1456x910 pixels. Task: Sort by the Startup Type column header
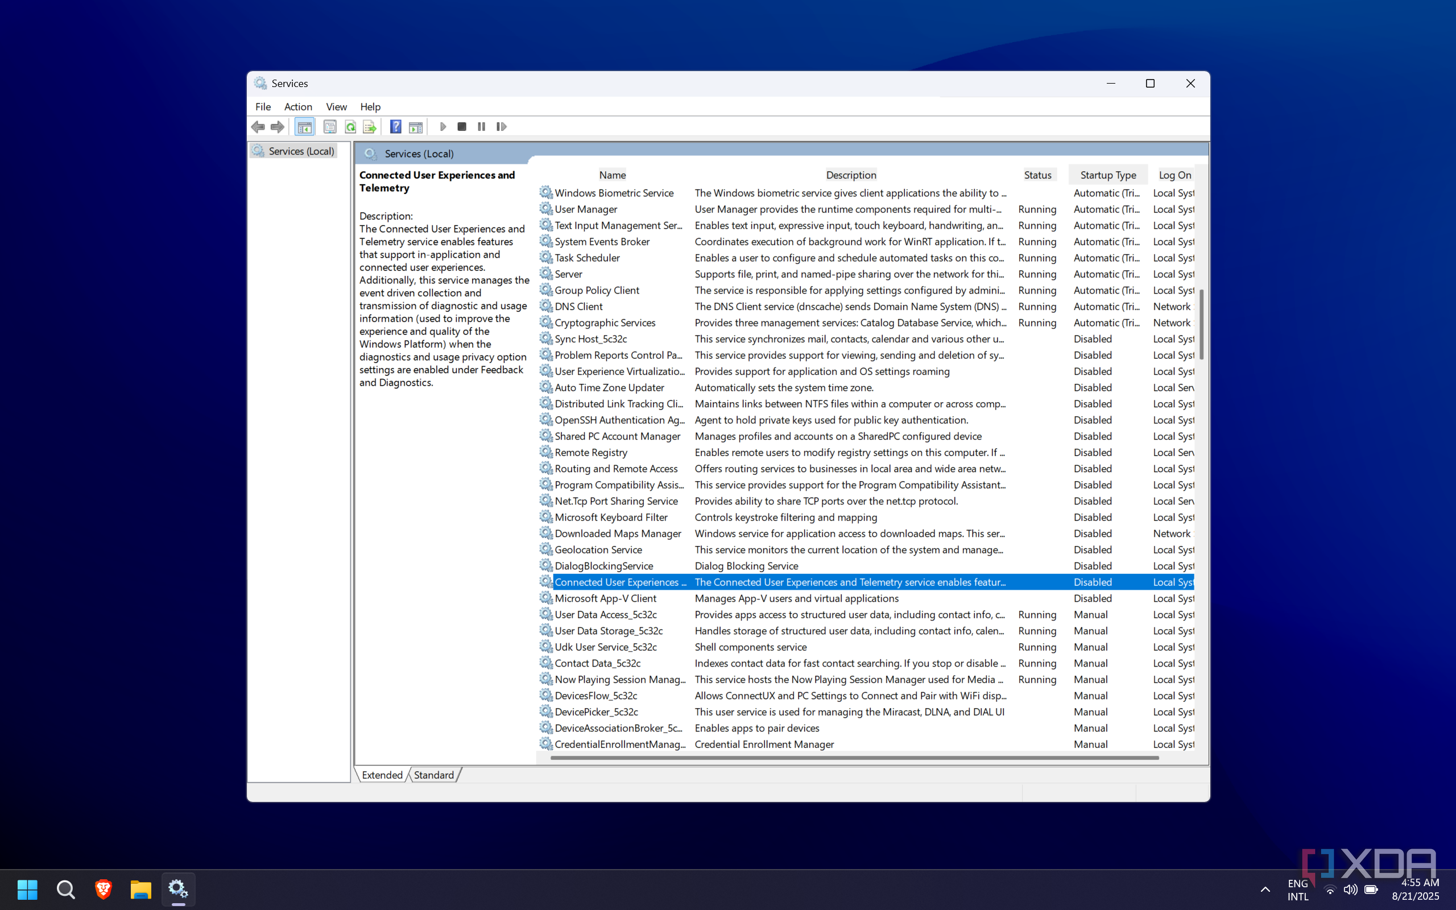[x=1108, y=175]
